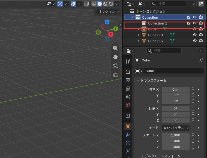Screen dimensions: 207x158
Task: Click Cube.001 mesh data icon
Action: point(172,35)
